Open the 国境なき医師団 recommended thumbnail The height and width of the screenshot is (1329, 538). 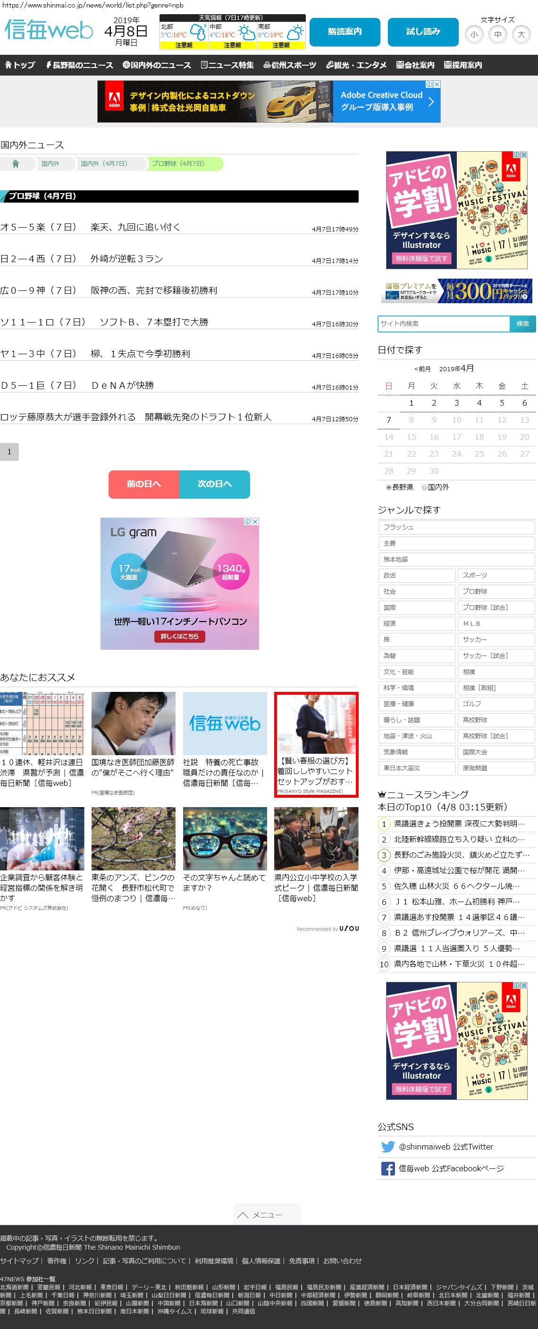click(134, 724)
